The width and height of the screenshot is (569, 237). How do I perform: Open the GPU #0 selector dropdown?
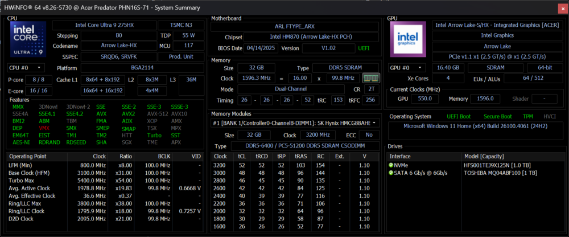[x=407, y=68]
